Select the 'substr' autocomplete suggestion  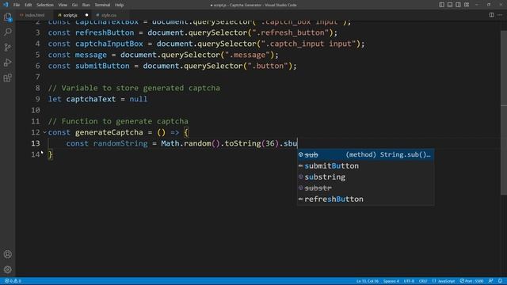click(x=366, y=188)
